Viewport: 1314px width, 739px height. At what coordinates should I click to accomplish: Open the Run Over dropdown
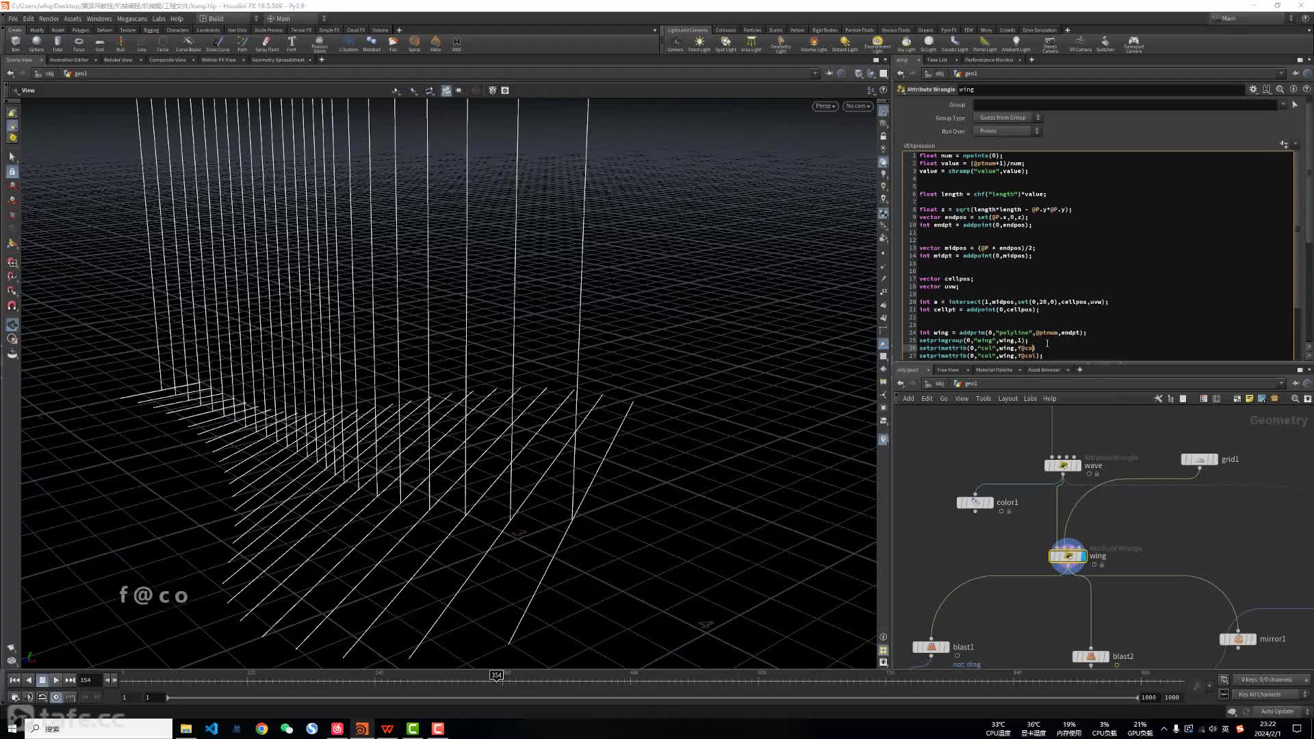[x=1007, y=131]
